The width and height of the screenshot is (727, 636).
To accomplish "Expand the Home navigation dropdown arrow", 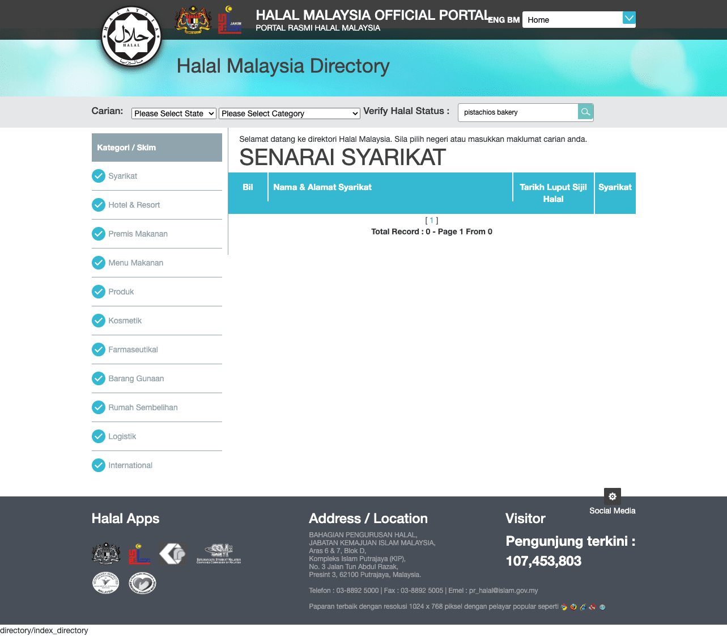I will coord(629,18).
